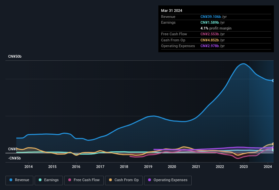Click the CN¥1.589b earnings value

click(x=210, y=22)
